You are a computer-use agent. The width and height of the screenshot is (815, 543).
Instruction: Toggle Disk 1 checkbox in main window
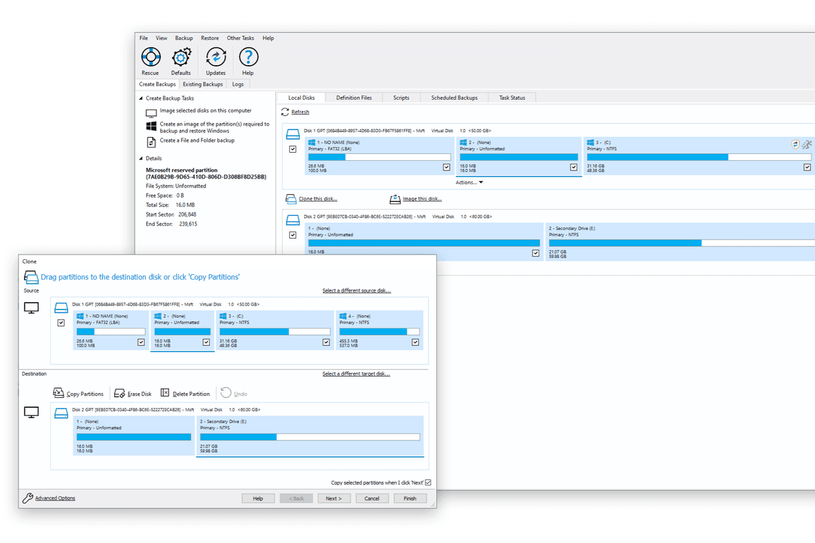[293, 149]
